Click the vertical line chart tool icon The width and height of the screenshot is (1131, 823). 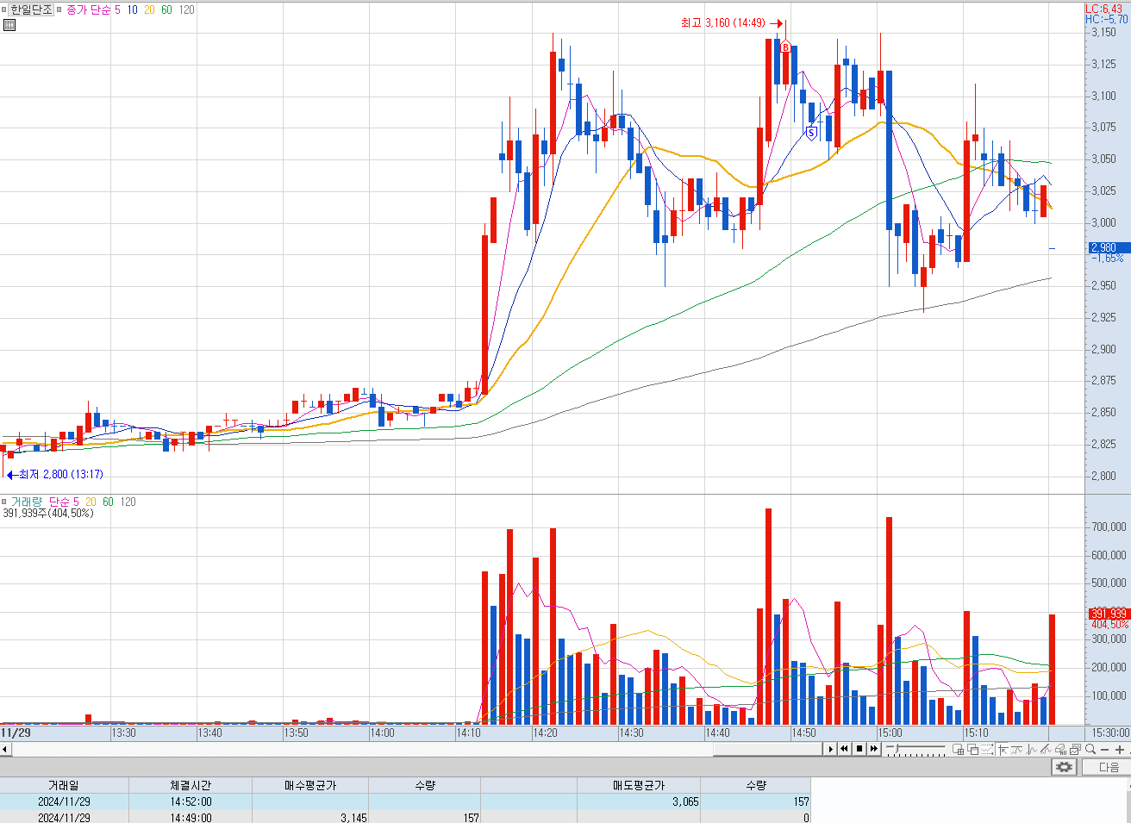click(1031, 749)
